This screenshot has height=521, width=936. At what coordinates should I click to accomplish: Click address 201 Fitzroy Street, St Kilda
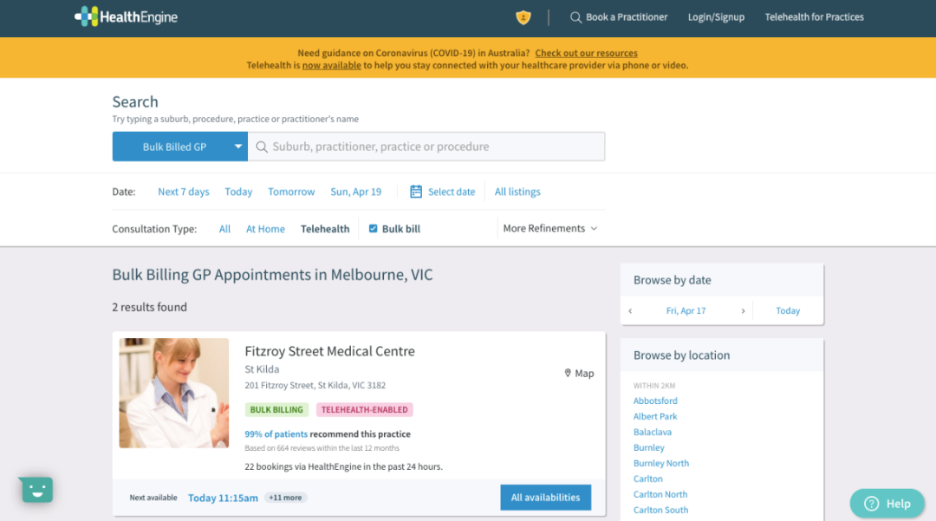[315, 386]
